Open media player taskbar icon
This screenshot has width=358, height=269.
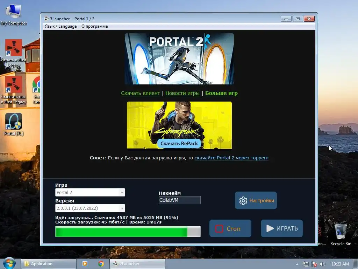[x=85, y=264]
